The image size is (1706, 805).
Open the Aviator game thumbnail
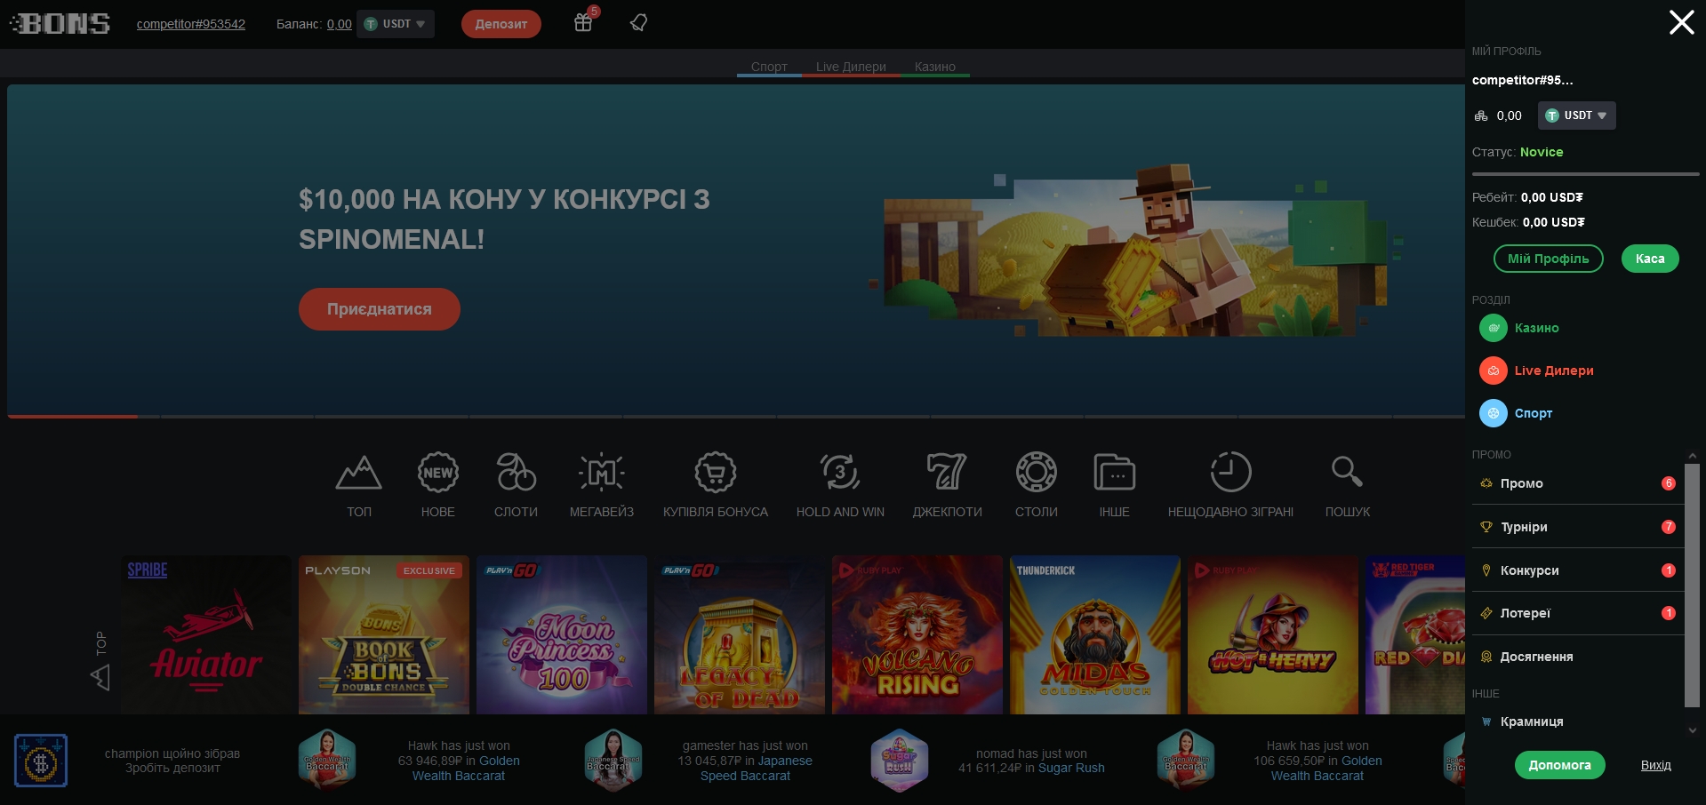[x=206, y=634]
